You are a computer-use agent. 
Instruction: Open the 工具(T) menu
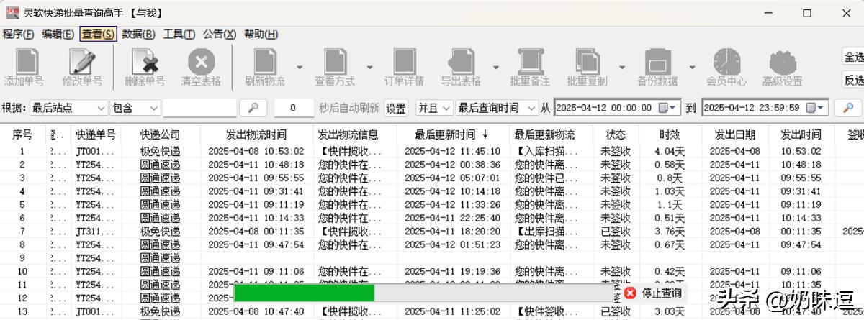[179, 34]
